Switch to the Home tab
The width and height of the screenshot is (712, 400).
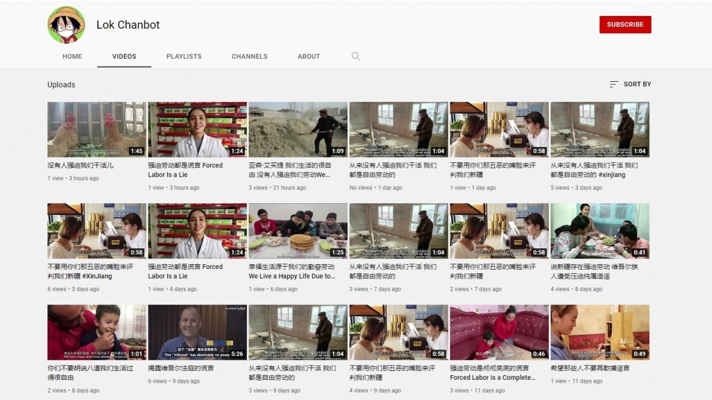(x=72, y=56)
